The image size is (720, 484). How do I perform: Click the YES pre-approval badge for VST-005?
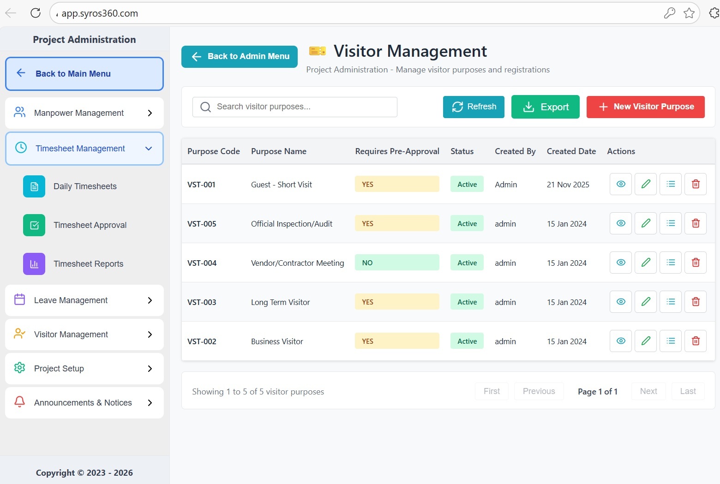[396, 223]
